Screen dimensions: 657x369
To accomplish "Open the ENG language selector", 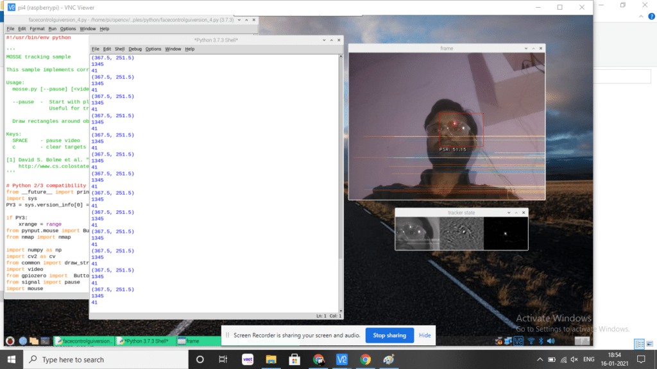I will 588,359.
